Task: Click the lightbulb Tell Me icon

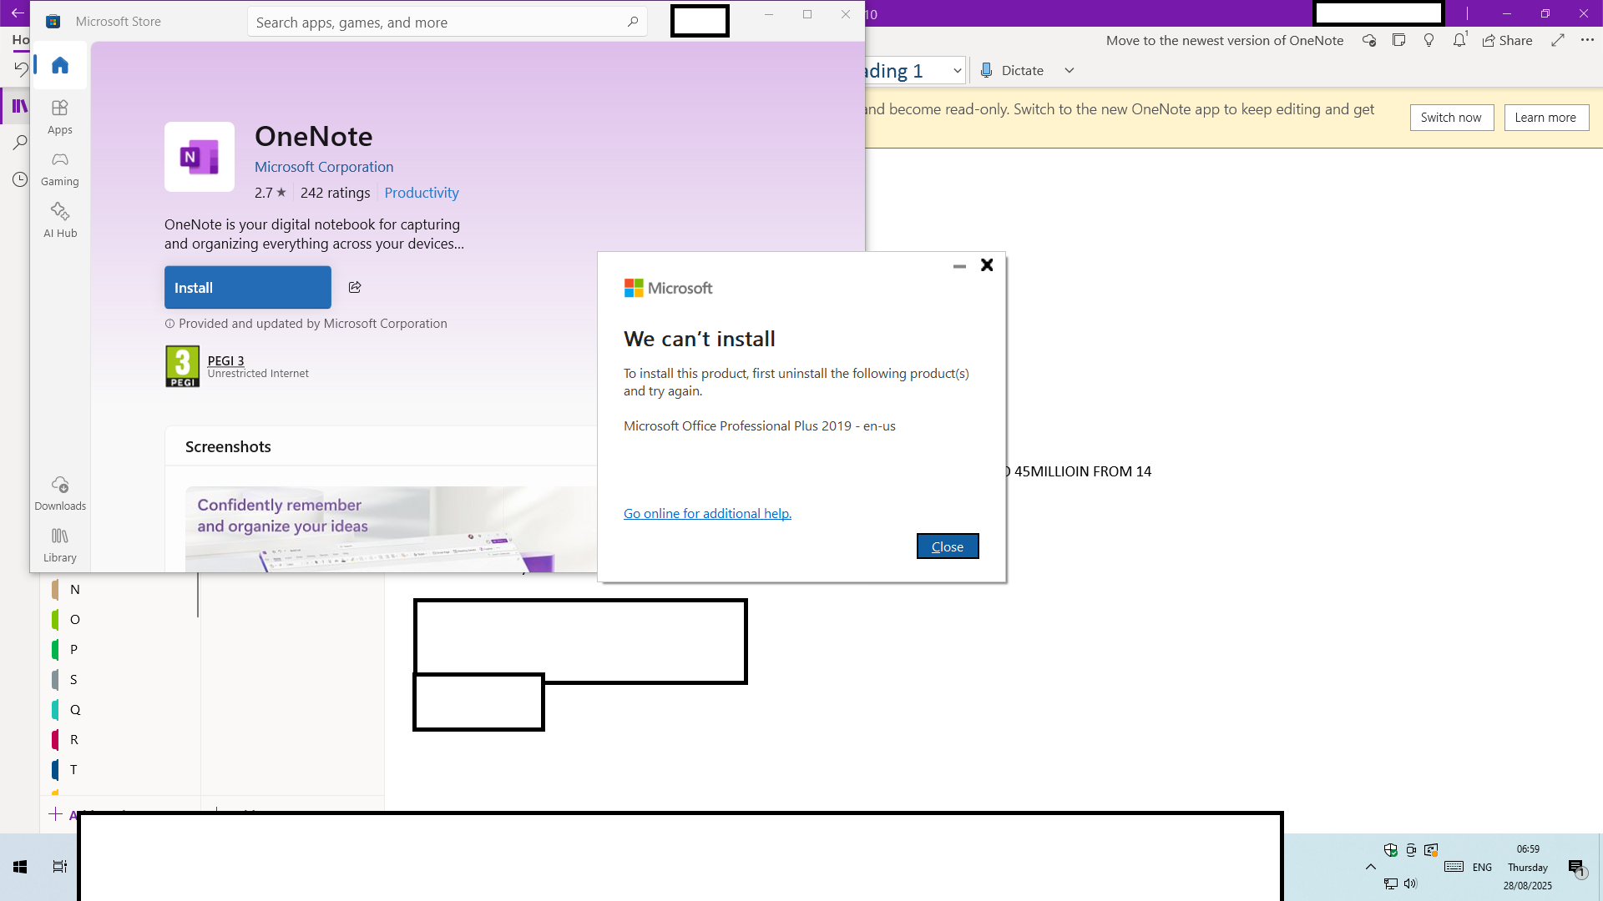Action: click(x=1429, y=40)
